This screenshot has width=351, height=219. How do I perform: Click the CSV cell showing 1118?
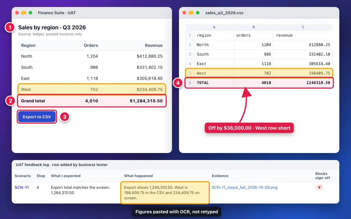coord(254,64)
